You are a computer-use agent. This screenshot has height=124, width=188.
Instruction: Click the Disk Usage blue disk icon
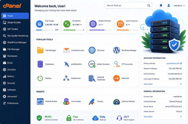click(39, 24)
